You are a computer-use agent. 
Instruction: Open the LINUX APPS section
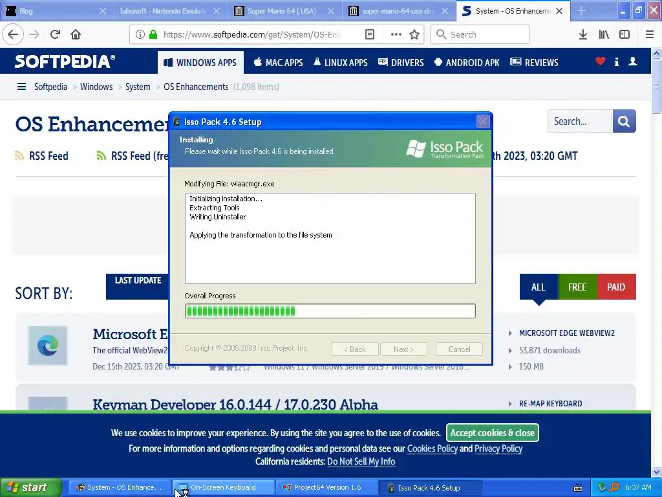point(340,62)
